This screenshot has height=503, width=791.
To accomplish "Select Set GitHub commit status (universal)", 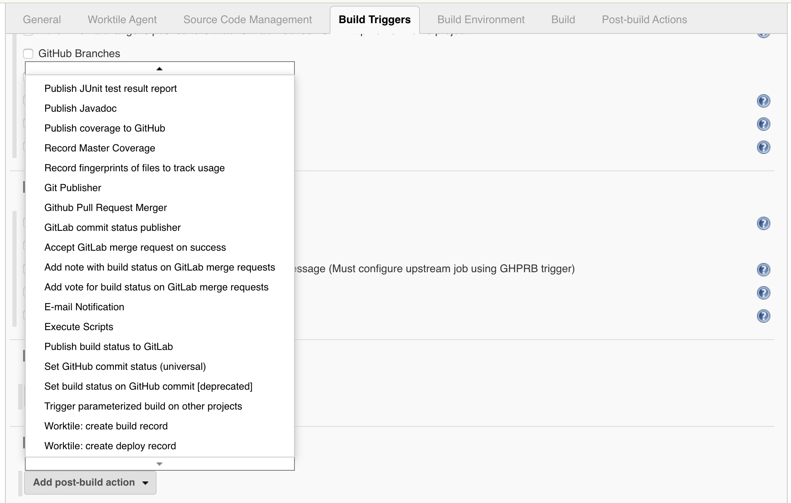I will pos(125,366).
